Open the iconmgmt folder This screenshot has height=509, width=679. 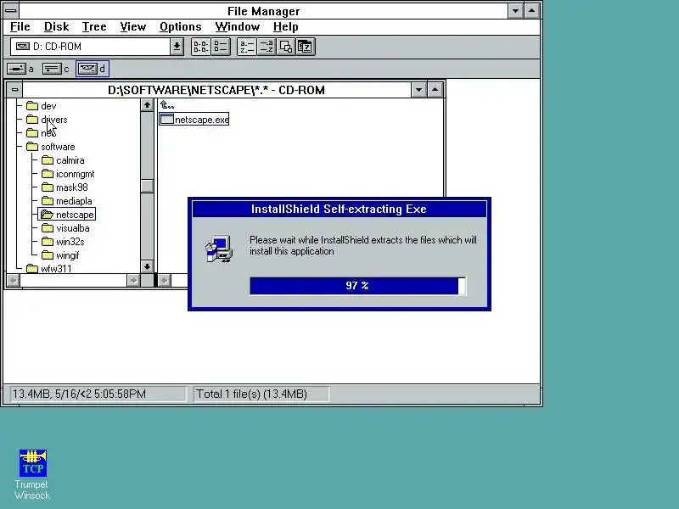[68, 174]
